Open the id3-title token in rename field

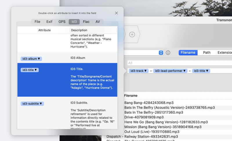pyautogui.click(x=201, y=71)
